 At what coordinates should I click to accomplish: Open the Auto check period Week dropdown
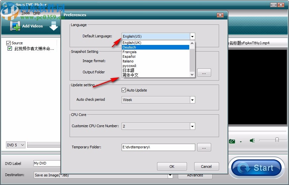click(193, 100)
